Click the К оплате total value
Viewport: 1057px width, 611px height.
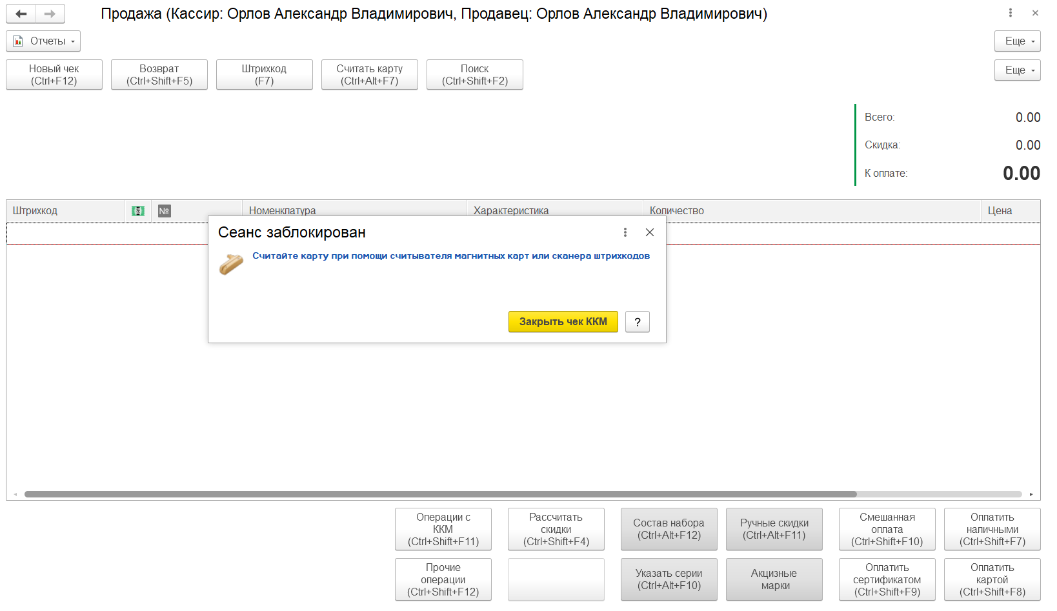click(1022, 173)
